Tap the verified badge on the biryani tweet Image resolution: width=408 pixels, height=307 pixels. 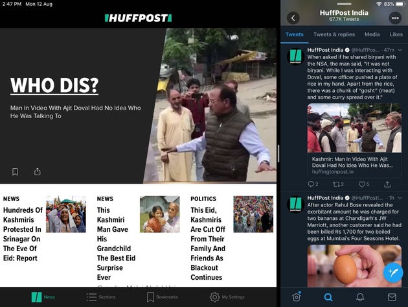click(347, 50)
